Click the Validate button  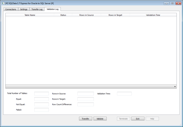(100, 119)
